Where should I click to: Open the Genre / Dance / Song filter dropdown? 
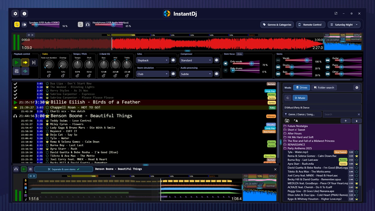click(302, 114)
